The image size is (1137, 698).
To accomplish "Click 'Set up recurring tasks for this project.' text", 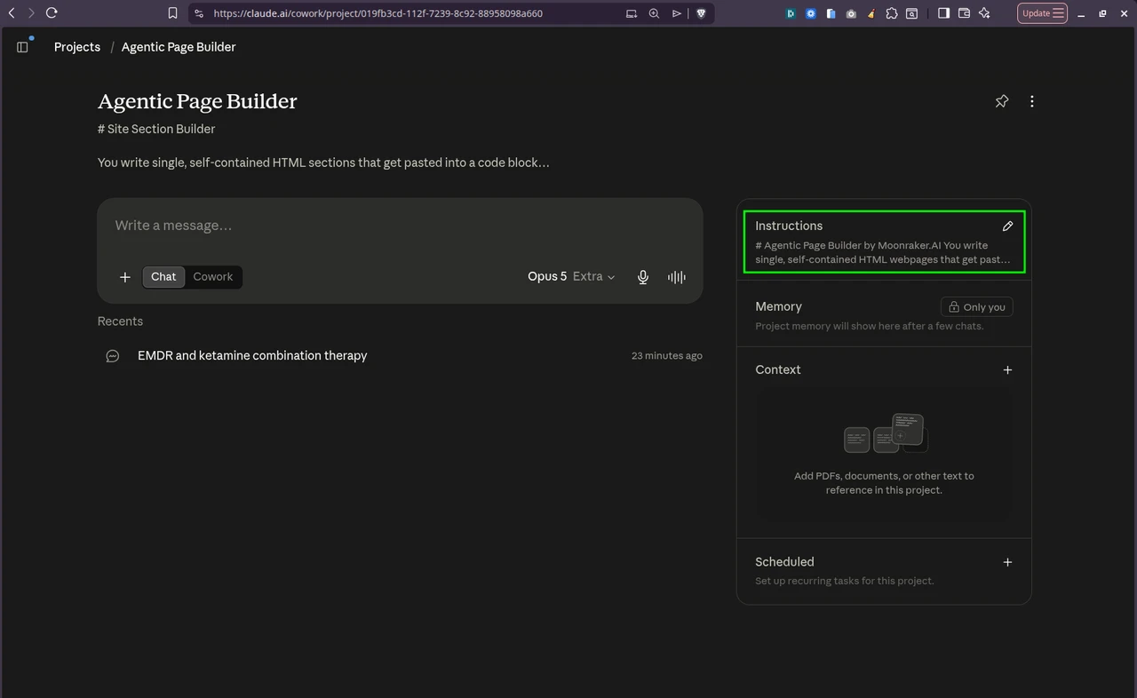I will pyautogui.click(x=845, y=581).
